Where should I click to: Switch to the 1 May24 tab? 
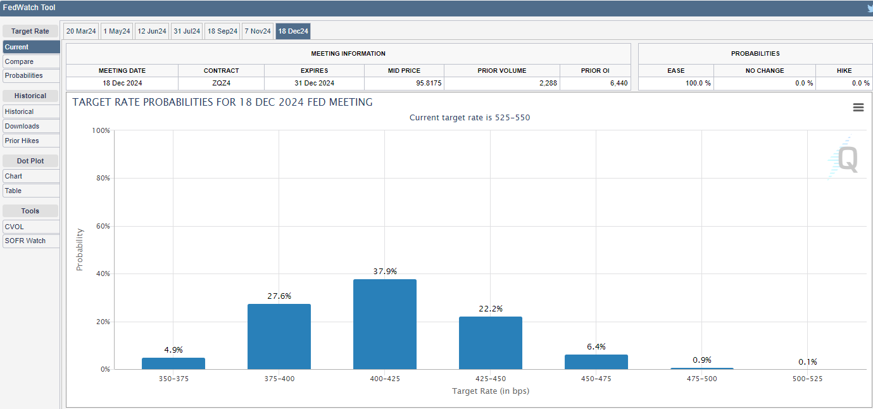pyautogui.click(x=116, y=31)
